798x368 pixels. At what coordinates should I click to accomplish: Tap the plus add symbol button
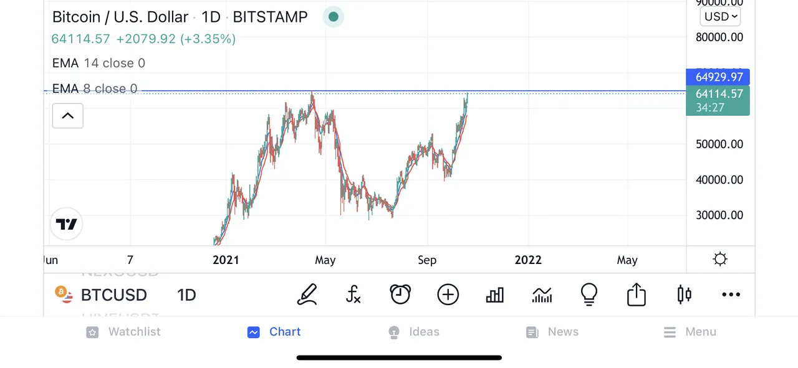click(x=448, y=295)
